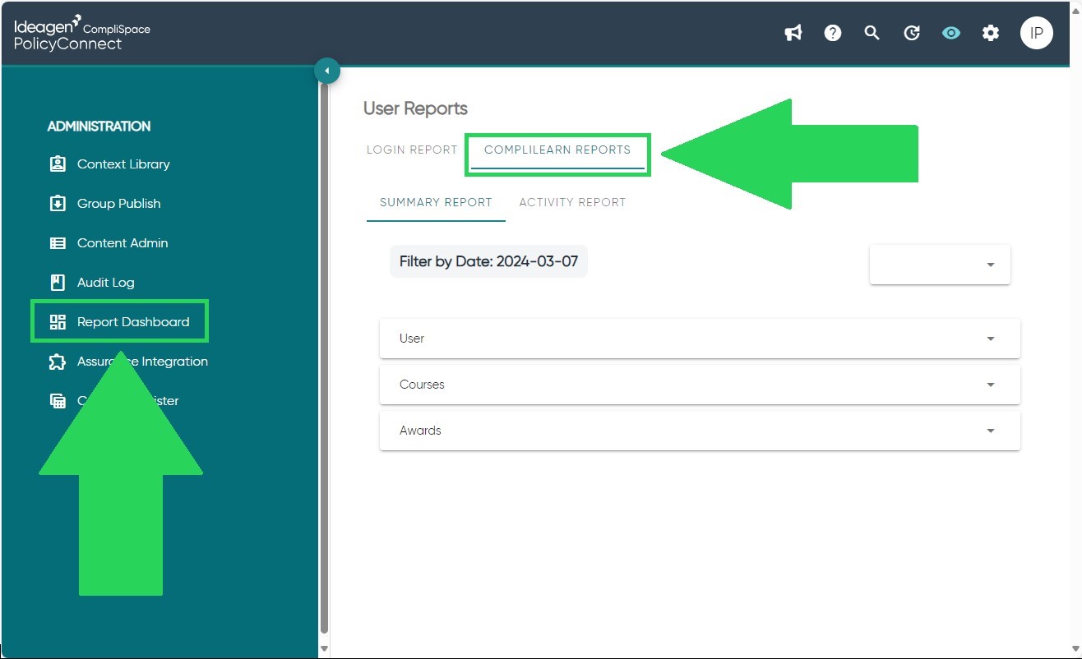This screenshot has height=659, width=1082.
Task: Open the empty dropdown beside date filter
Action: pos(940,265)
